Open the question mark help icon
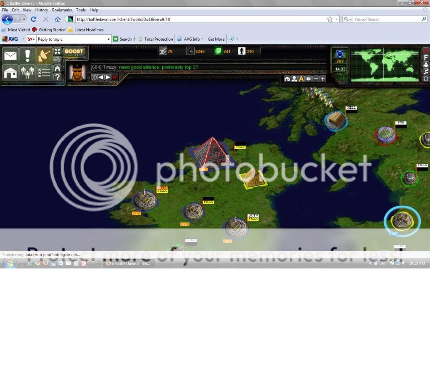Screen dimensions: 430x366 pos(57,77)
